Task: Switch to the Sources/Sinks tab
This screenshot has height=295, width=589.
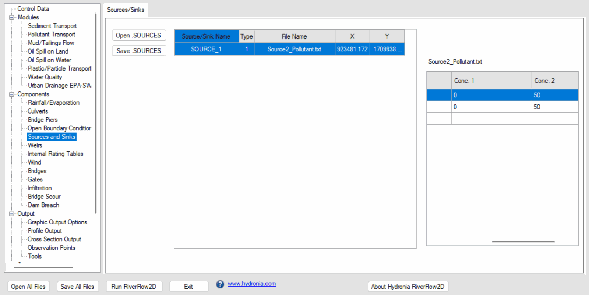Action: point(126,10)
